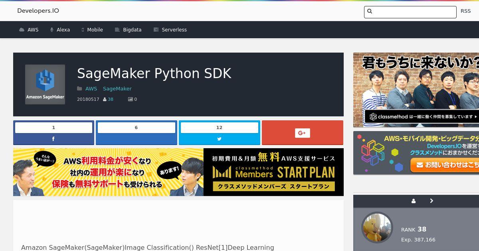Viewport: 479px width, 251px height.
Task: Click the cloud icon beside AWS
Action: [x=22, y=30]
